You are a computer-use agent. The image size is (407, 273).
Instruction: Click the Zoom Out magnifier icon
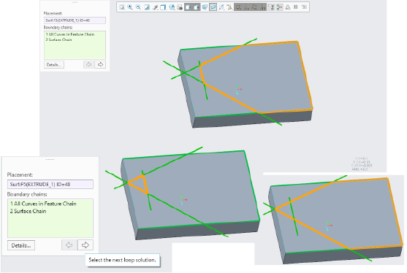[x=138, y=7]
